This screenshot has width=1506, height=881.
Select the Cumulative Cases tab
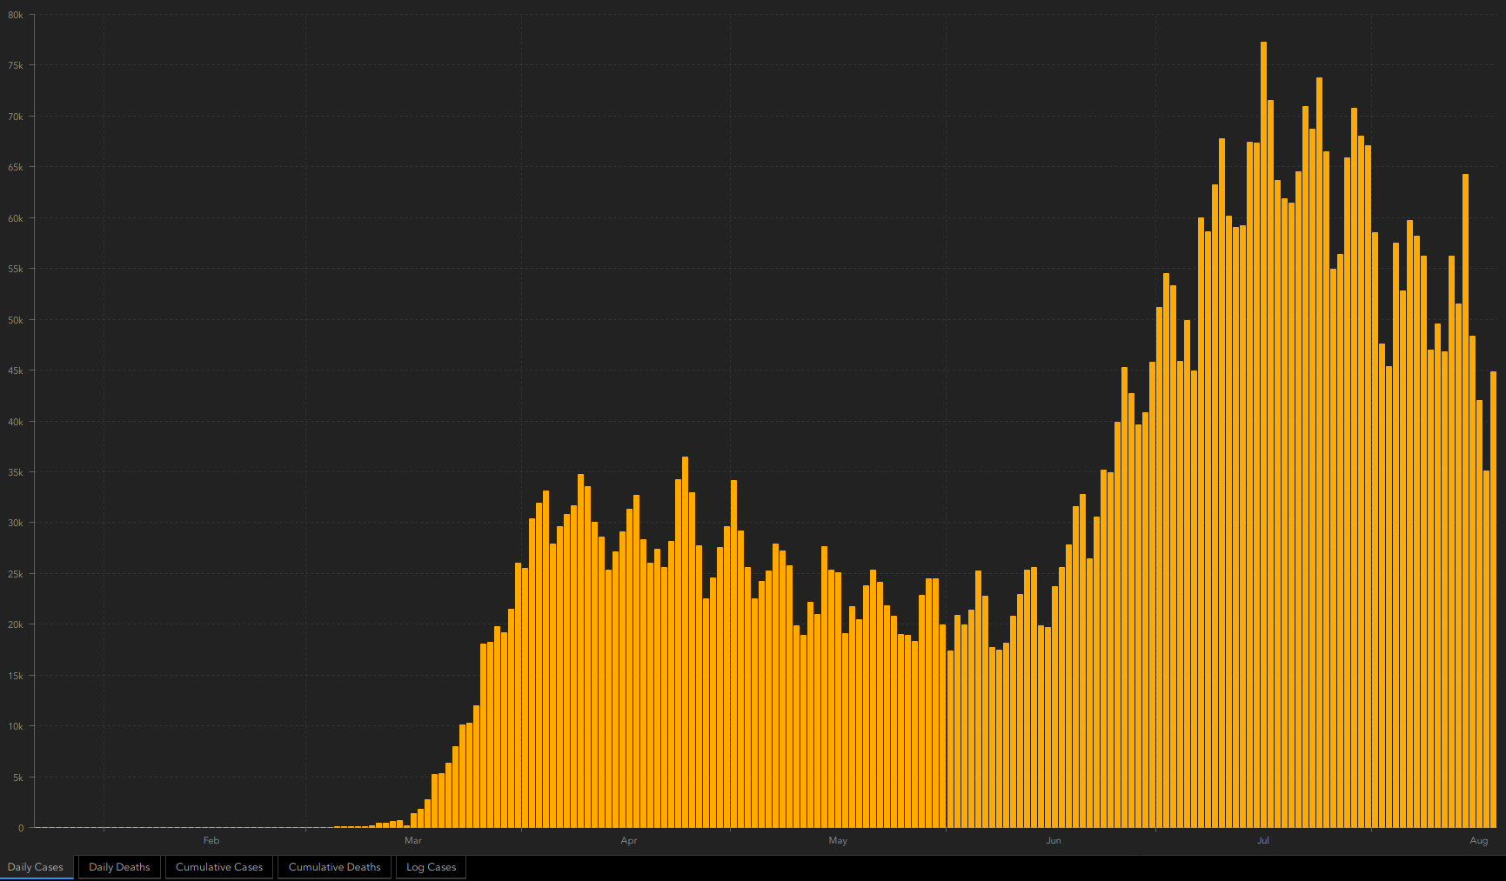click(219, 867)
